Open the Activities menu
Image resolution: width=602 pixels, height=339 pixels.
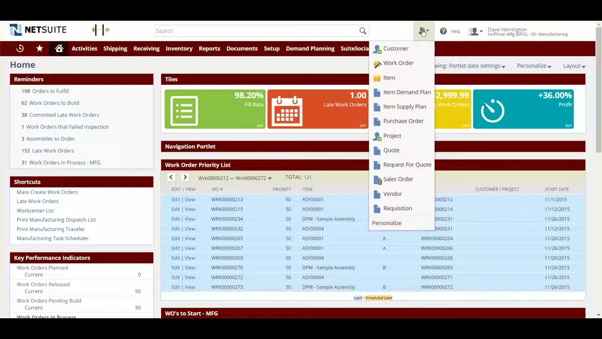(x=84, y=48)
